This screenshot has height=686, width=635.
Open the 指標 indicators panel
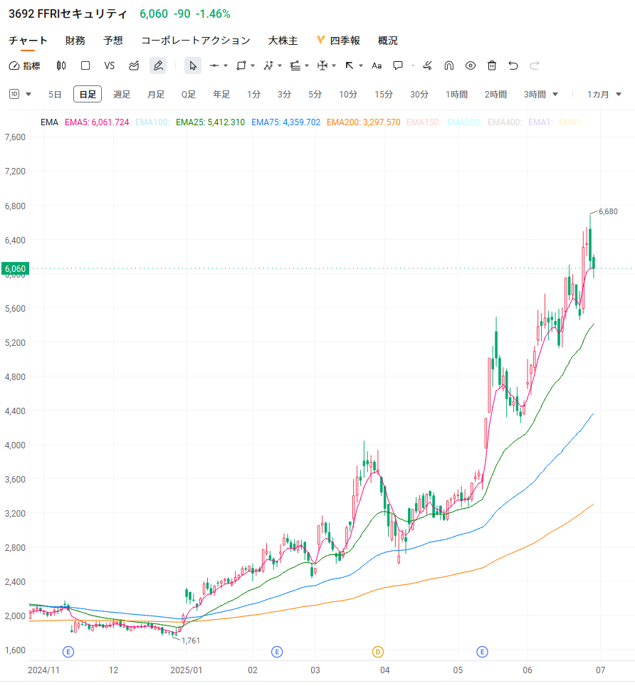tap(25, 65)
